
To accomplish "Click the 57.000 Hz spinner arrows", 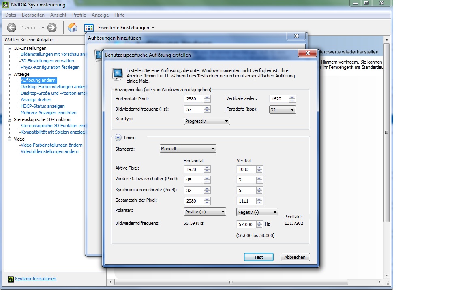I will (259, 224).
